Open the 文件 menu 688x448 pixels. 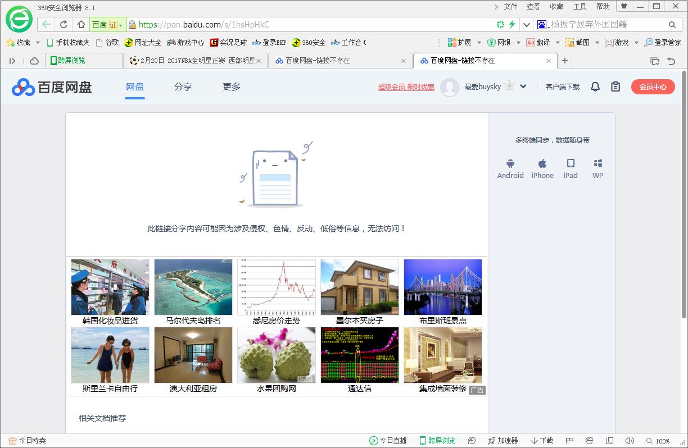pos(510,7)
